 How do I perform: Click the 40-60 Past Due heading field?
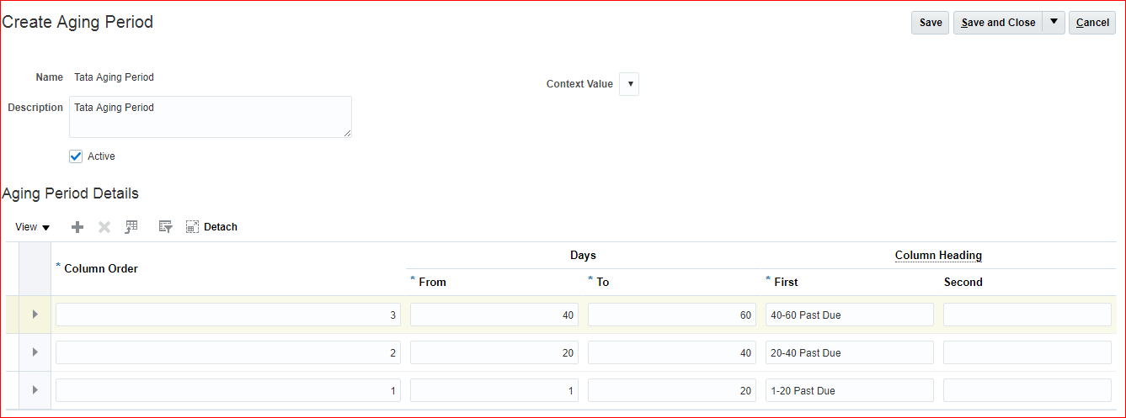(x=849, y=315)
